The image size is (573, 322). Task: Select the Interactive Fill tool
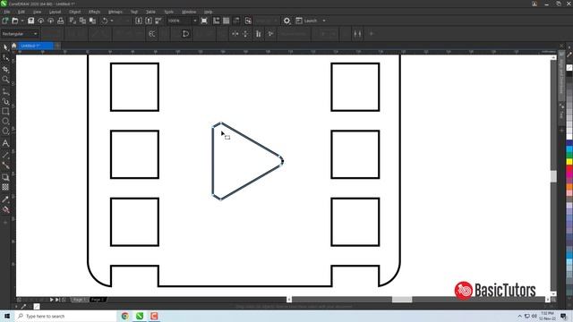tap(5, 209)
